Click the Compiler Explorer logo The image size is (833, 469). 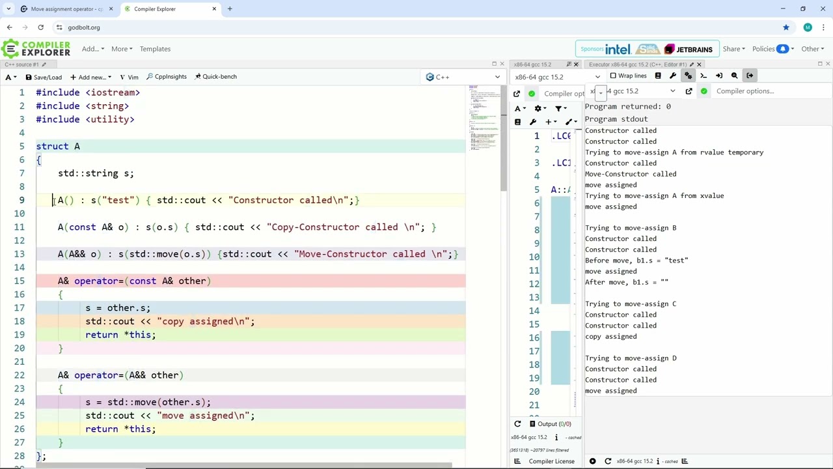pos(36,49)
